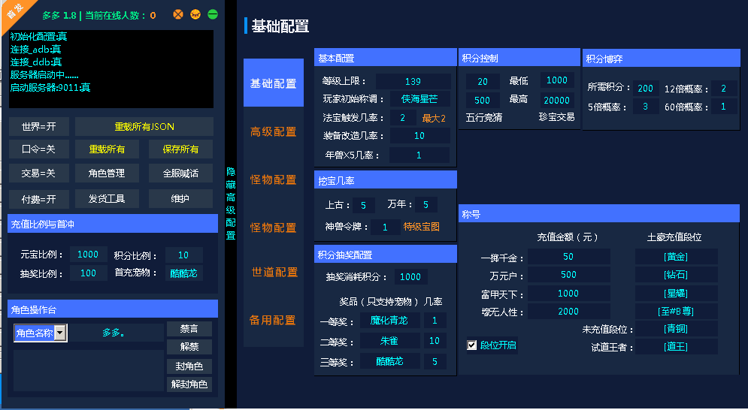
Task: Switch to the 高级配置 tab
Action: point(274,132)
